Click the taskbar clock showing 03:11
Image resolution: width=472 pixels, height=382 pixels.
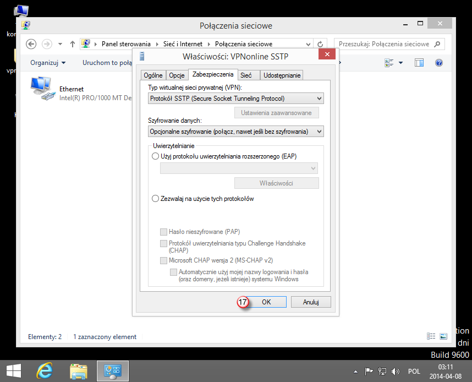point(445,372)
